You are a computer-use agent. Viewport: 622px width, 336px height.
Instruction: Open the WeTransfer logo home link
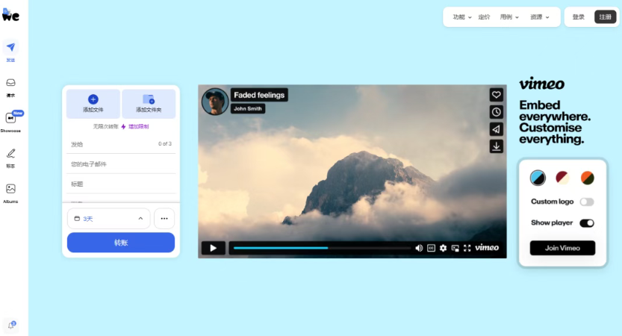click(x=10, y=15)
